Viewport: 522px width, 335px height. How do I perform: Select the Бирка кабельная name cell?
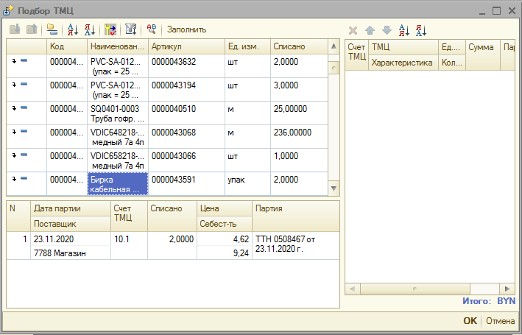click(x=118, y=183)
